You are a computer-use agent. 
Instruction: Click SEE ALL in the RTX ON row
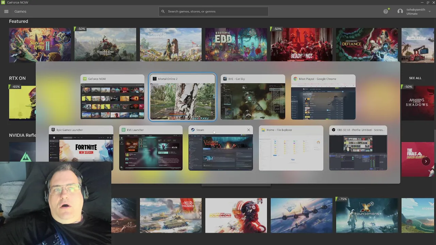(415, 78)
